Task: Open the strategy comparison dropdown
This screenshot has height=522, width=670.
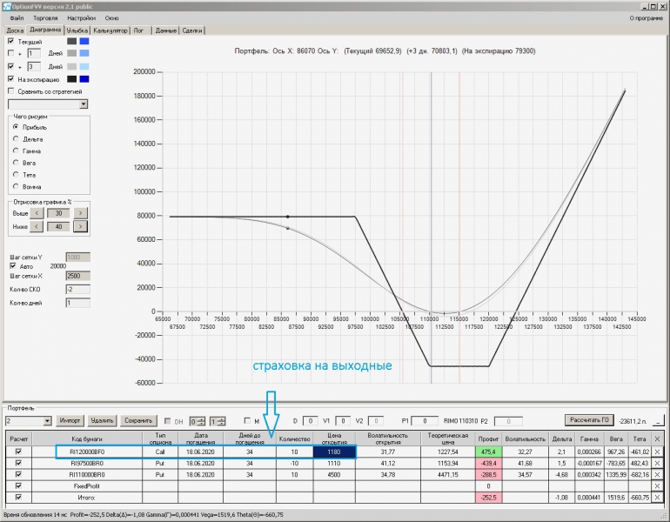Action: [84, 104]
